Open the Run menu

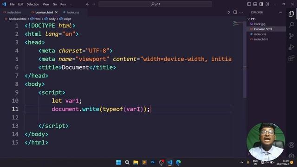[x=63, y=4]
